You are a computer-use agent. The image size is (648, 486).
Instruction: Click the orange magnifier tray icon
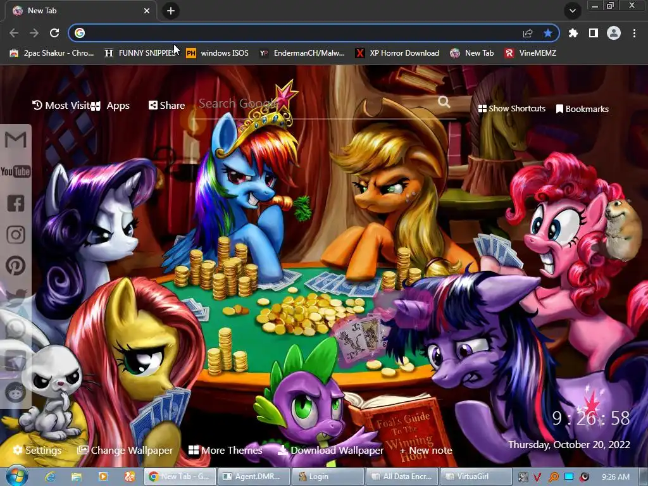[553, 477]
